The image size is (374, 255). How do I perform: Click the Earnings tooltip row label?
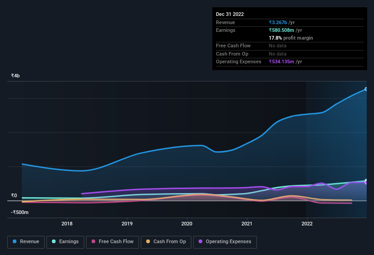[x=225, y=30]
